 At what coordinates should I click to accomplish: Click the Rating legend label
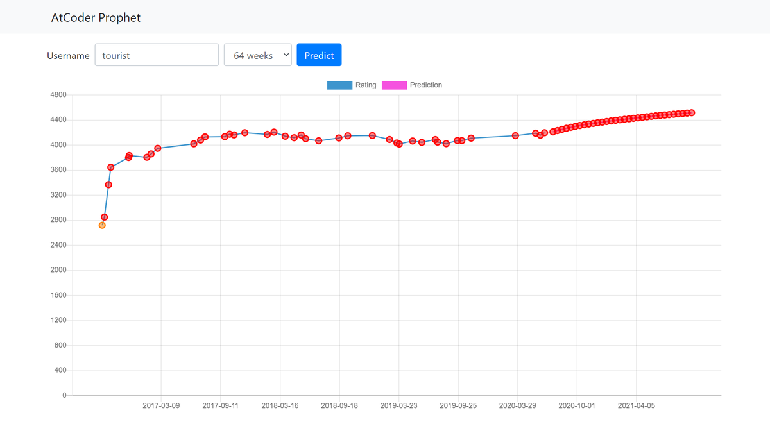(x=366, y=85)
